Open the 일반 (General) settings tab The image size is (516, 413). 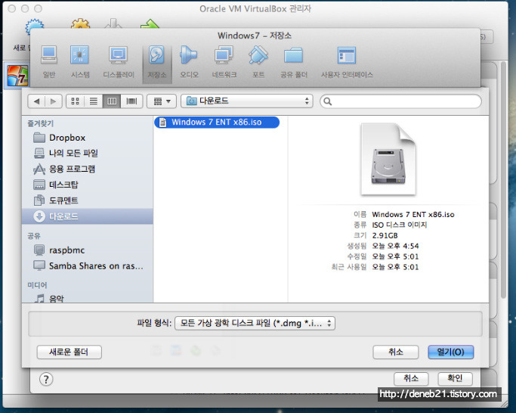pyautogui.click(x=49, y=62)
